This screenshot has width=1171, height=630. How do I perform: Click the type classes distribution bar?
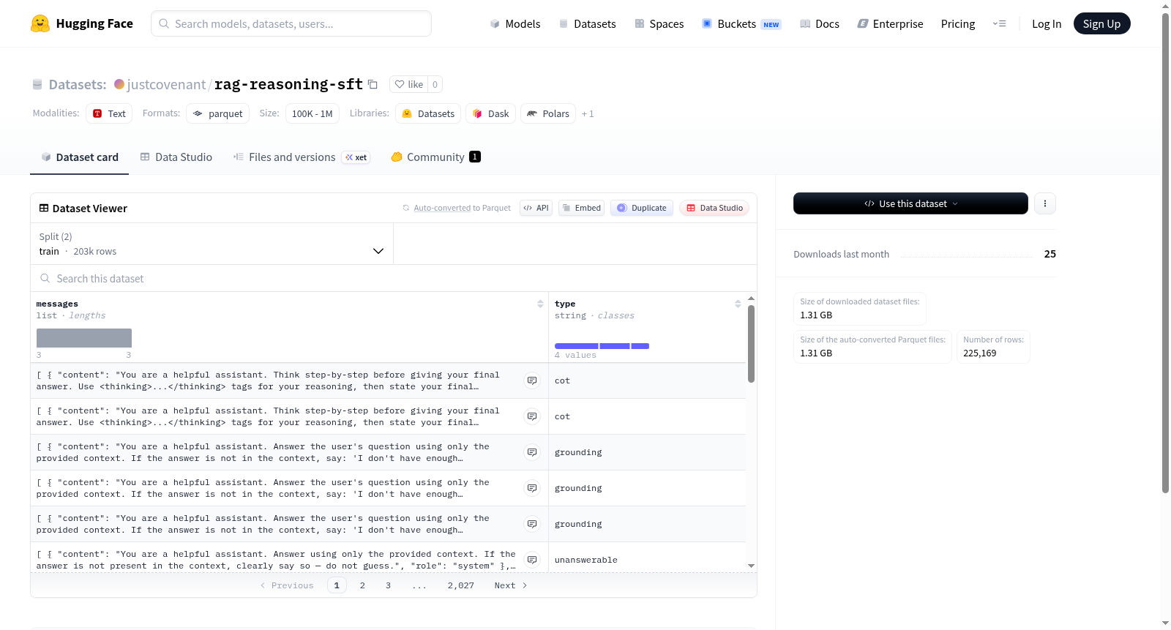pyautogui.click(x=602, y=345)
